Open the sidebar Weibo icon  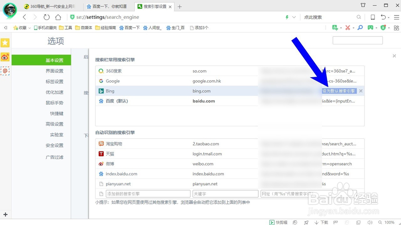[5, 57]
